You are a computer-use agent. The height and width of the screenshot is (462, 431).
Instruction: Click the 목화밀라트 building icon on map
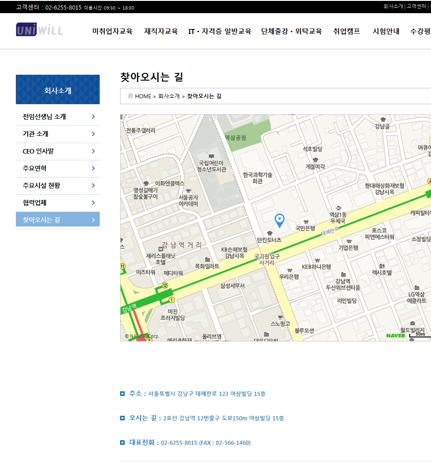tap(208, 260)
